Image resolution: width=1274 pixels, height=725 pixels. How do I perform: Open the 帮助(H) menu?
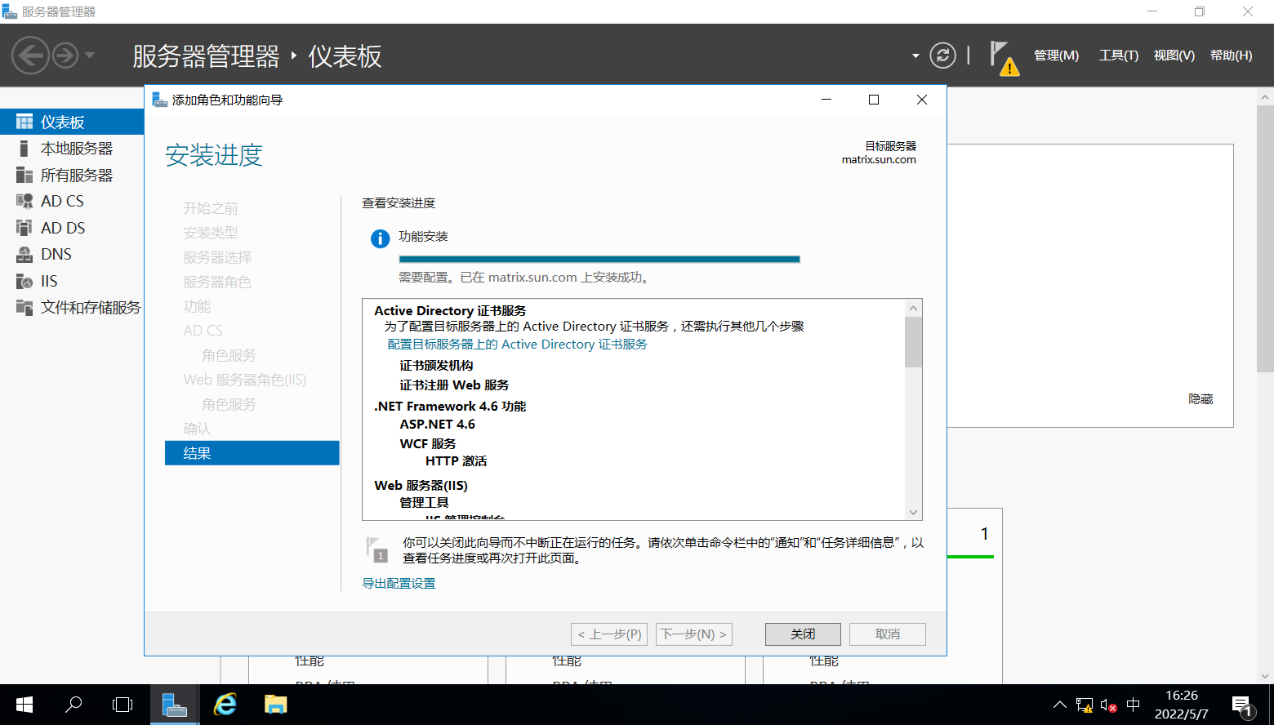click(x=1231, y=56)
